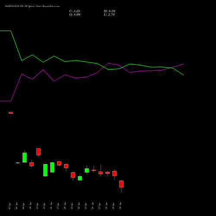Click the small red candle above 07 Apr

click(11, 113)
